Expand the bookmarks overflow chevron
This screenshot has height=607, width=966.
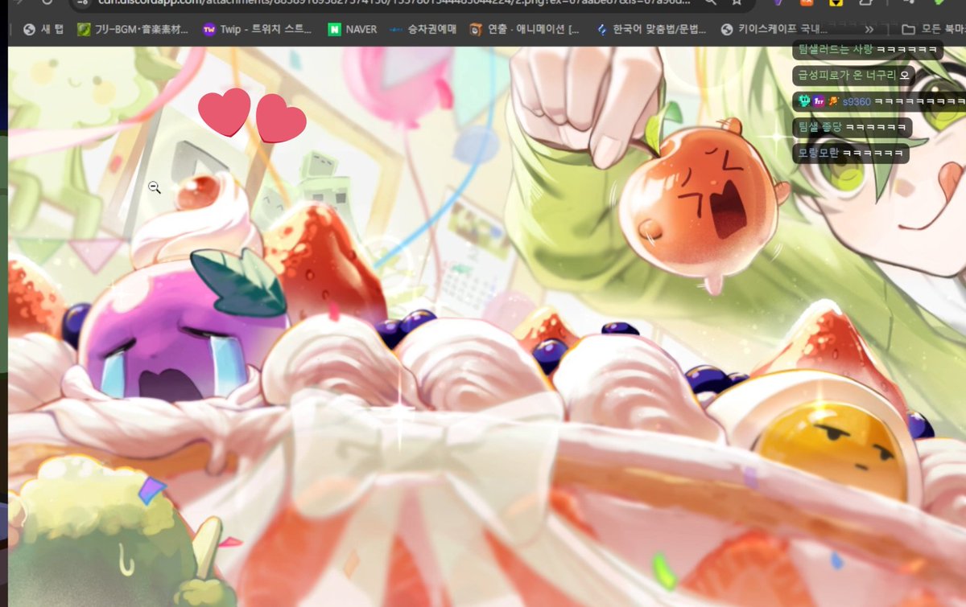coord(869,29)
